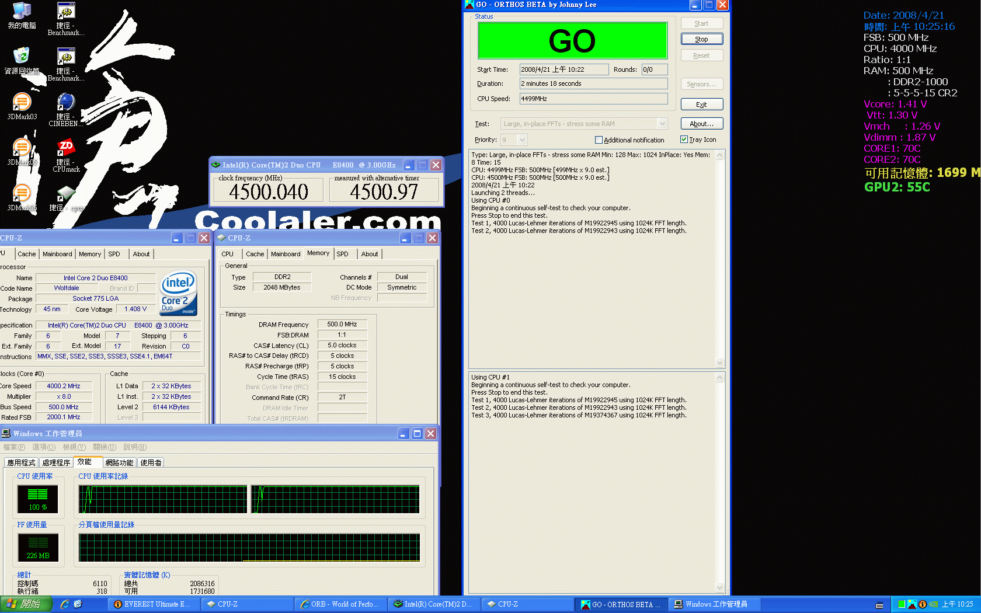Open the About... dialog in ORTHOS
The height and width of the screenshot is (613, 981).
tap(702, 124)
